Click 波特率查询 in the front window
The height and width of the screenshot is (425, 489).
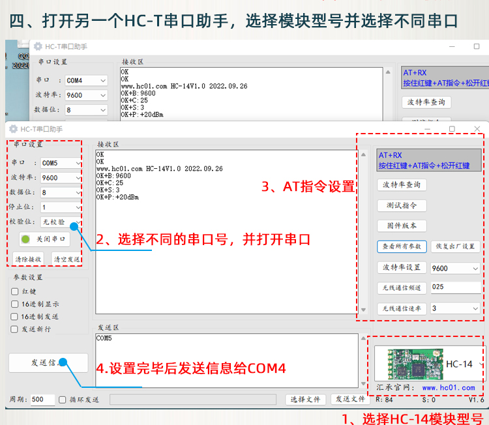[402, 185]
